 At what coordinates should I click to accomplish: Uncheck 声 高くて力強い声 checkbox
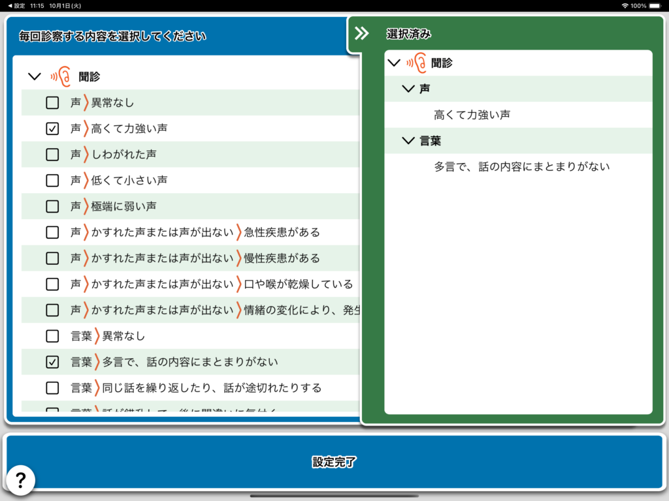point(52,129)
